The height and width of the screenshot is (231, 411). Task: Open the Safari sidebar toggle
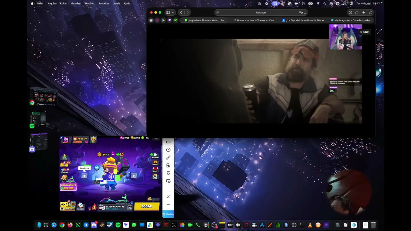click(168, 13)
